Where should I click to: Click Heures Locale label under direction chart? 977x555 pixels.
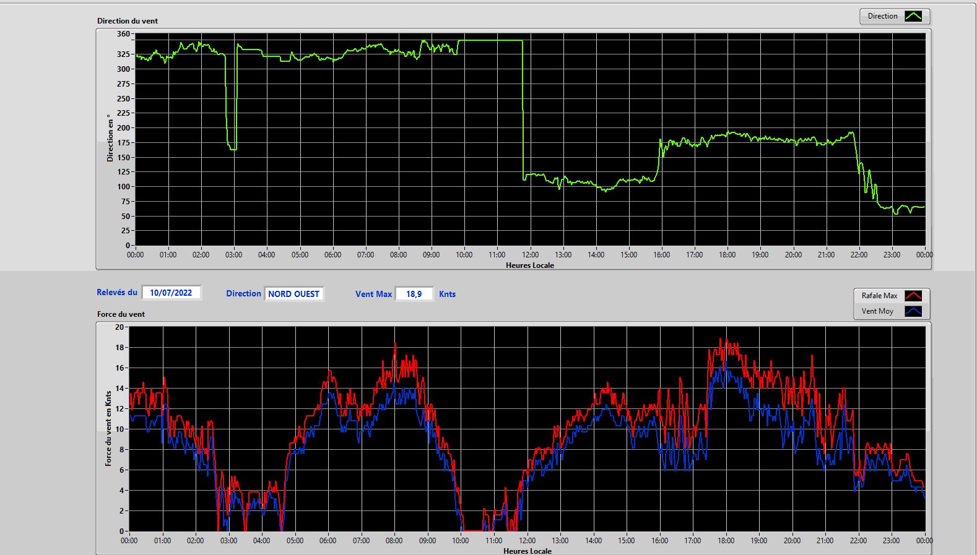click(x=530, y=265)
